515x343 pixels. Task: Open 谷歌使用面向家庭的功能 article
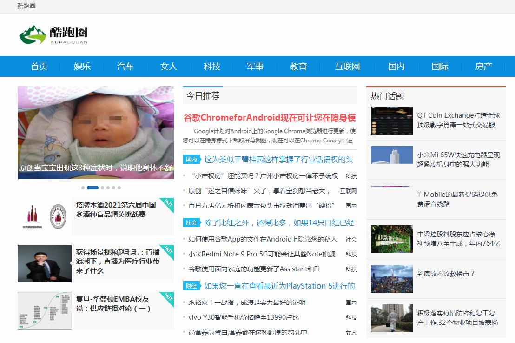click(254, 269)
